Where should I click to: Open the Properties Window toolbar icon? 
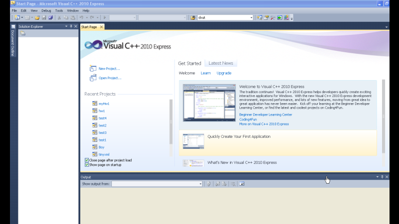point(266,17)
